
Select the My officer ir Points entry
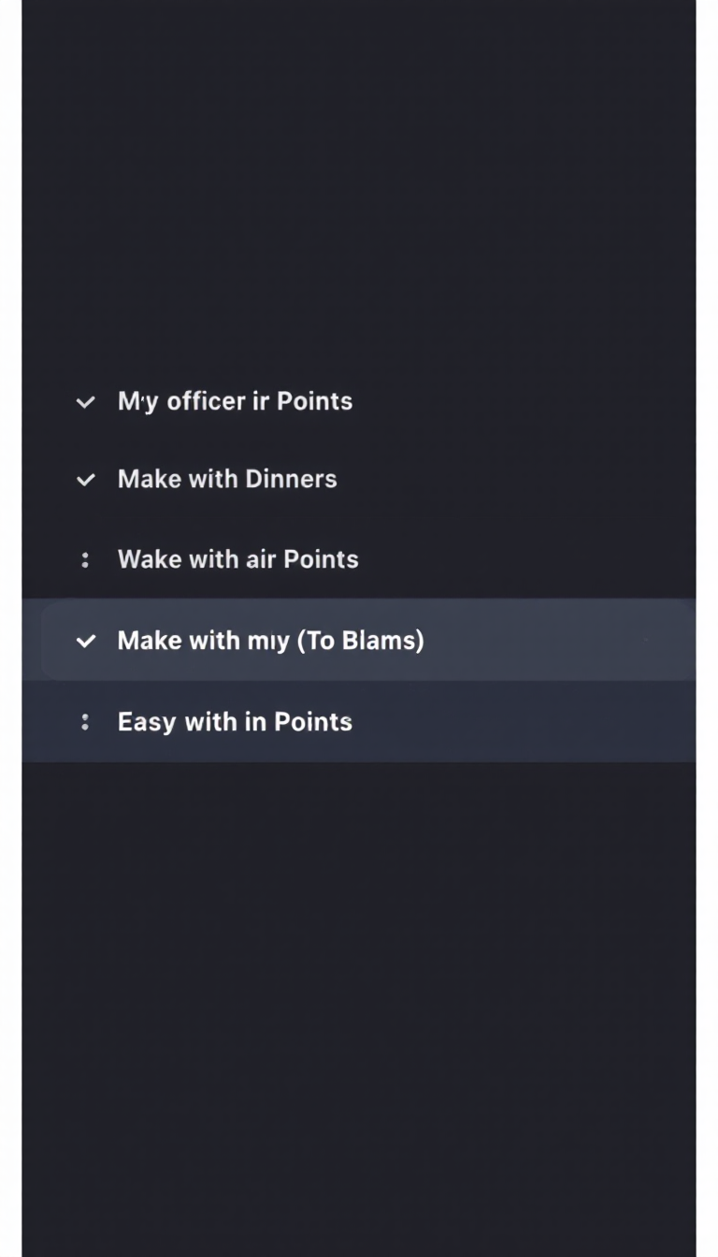(235, 401)
